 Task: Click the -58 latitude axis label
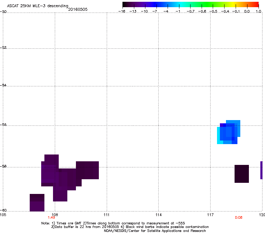coord(3,166)
